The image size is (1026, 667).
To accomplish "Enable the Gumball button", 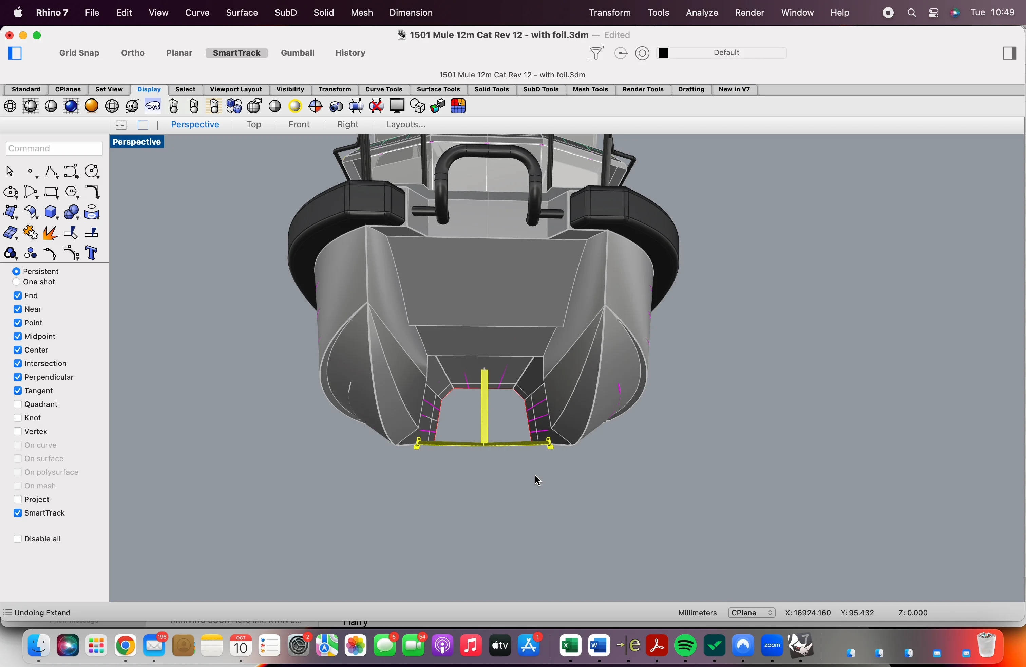I will click(x=298, y=53).
